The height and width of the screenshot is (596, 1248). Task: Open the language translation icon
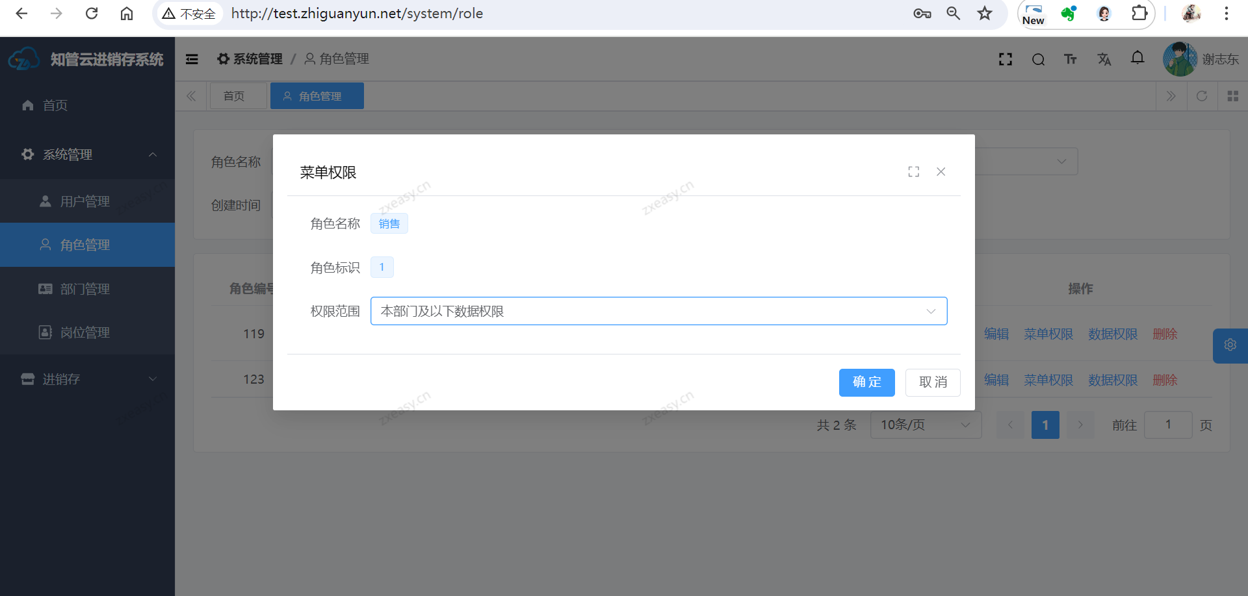click(1104, 60)
